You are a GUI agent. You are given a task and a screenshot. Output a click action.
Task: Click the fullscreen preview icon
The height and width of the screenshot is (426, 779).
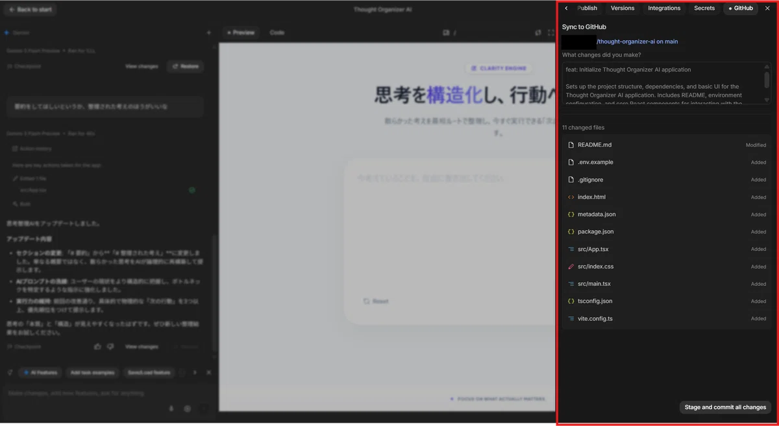551,32
